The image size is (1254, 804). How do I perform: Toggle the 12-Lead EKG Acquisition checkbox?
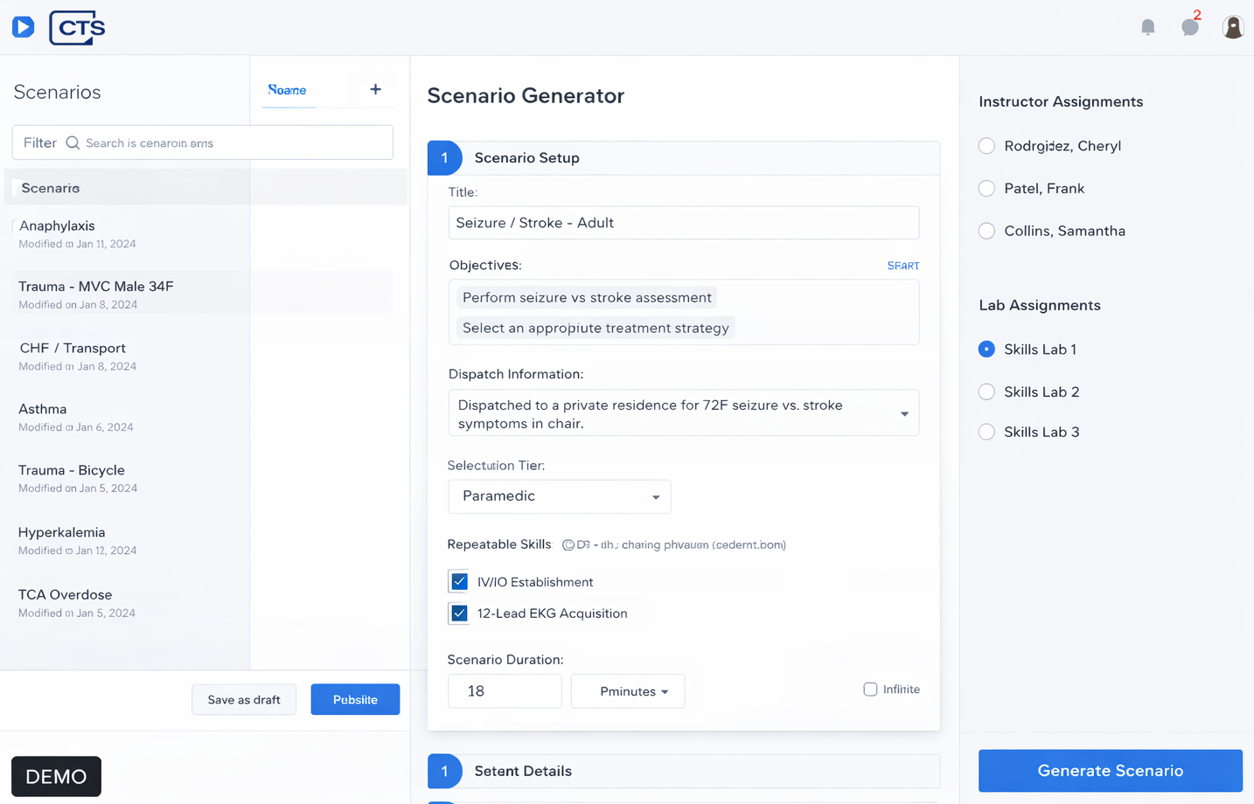pyautogui.click(x=459, y=613)
